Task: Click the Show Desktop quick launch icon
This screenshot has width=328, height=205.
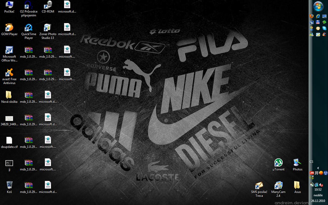Action: 324,16
